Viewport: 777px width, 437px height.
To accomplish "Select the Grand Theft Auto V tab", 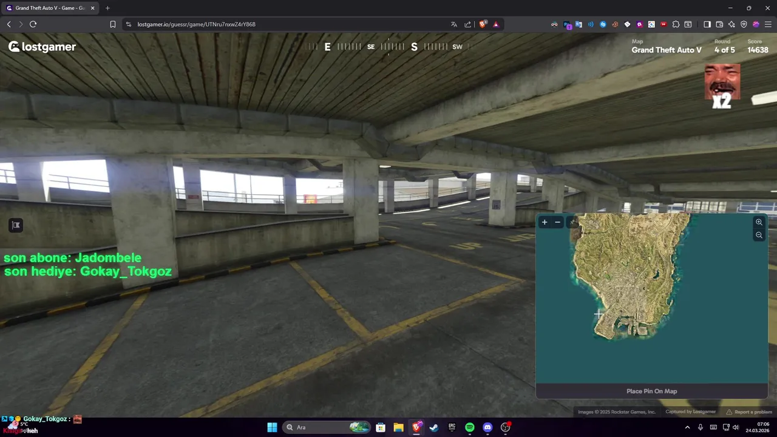I will click(50, 8).
